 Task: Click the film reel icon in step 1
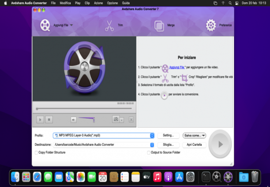tap(165, 69)
